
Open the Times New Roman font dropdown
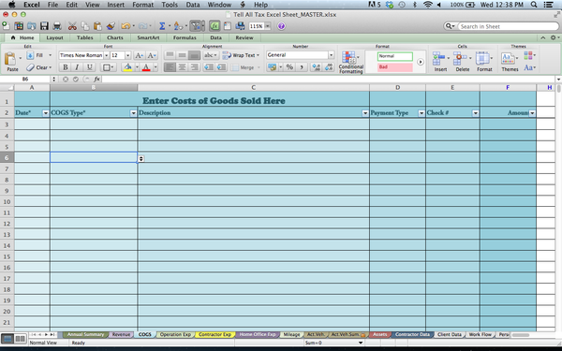(107, 55)
